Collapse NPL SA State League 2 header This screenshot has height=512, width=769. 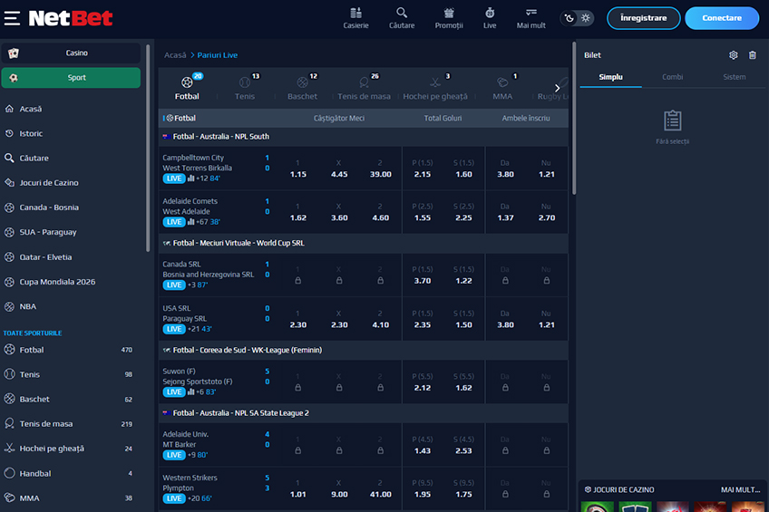coord(364,413)
